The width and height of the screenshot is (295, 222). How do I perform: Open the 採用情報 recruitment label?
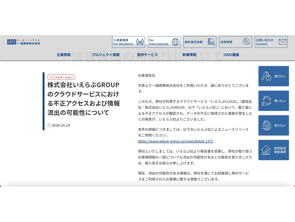(x=226, y=42)
